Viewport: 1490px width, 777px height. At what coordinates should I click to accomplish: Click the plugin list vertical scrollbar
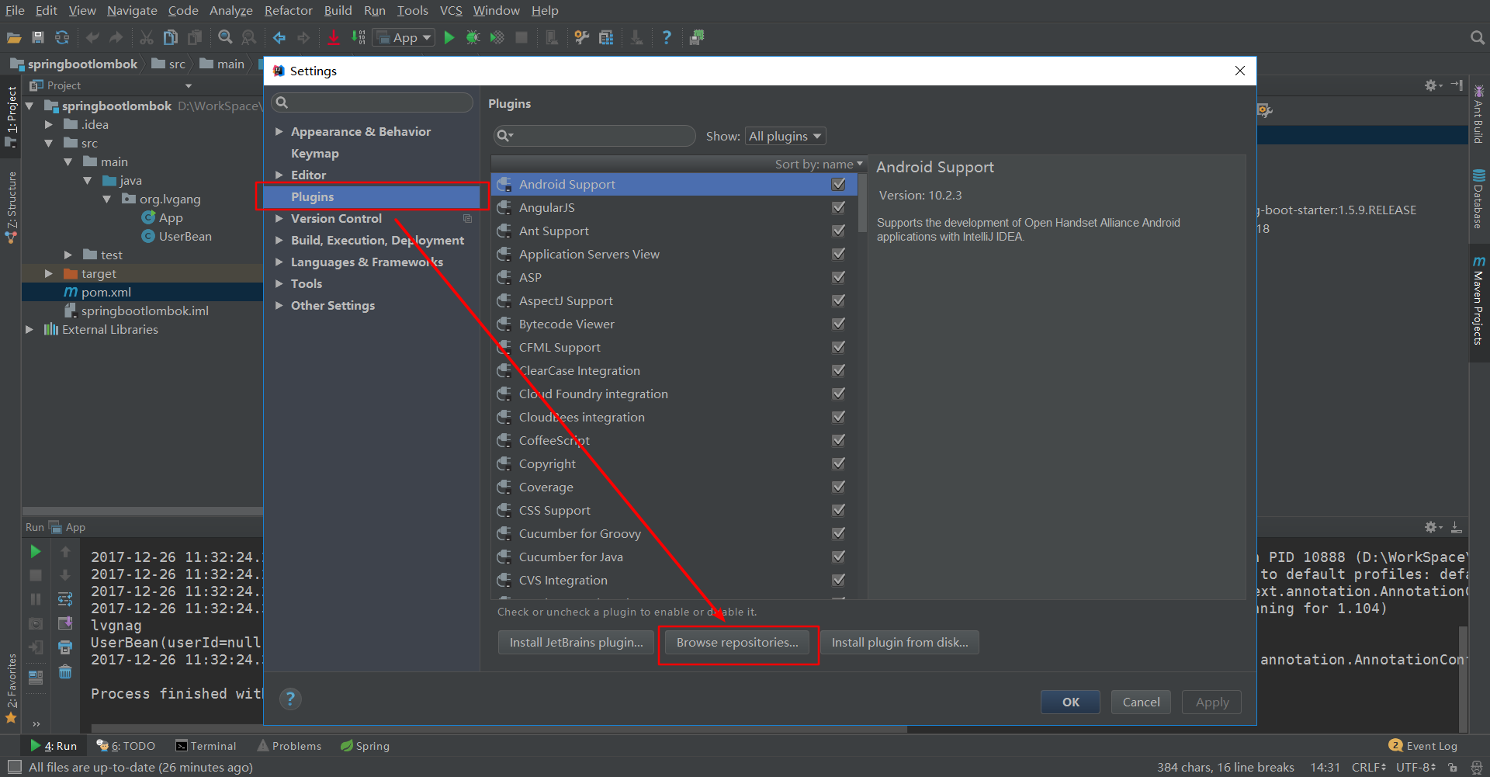pyautogui.click(x=862, y=203)
